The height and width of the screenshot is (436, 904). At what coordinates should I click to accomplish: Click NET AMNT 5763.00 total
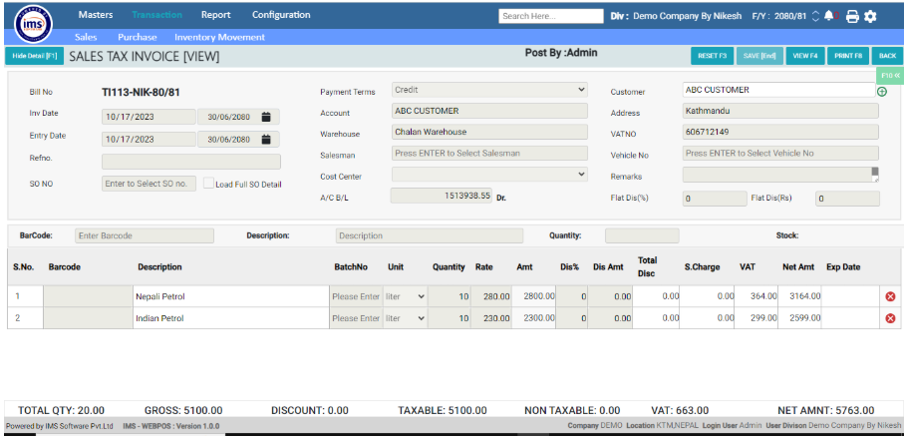pyautogui.click(x=825, y=411)
